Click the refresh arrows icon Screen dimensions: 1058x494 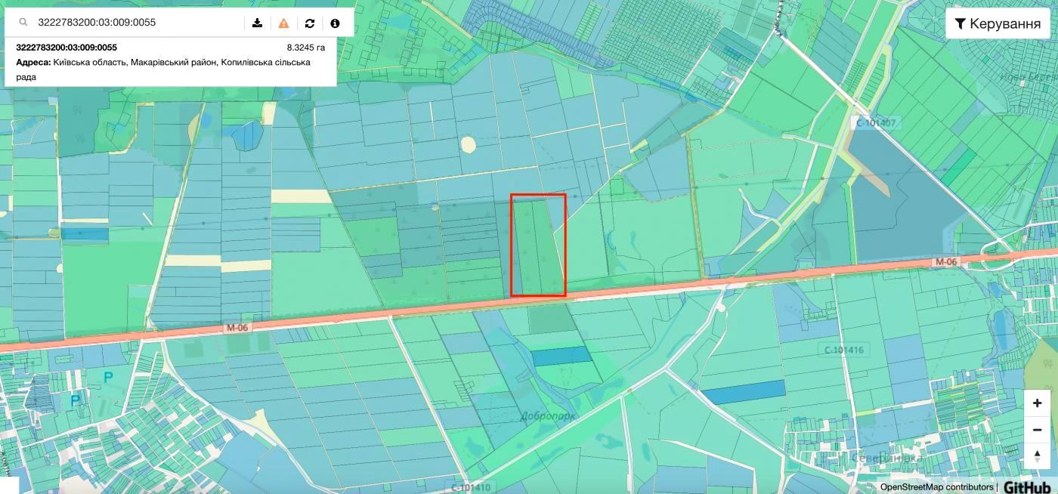(310, 23)
